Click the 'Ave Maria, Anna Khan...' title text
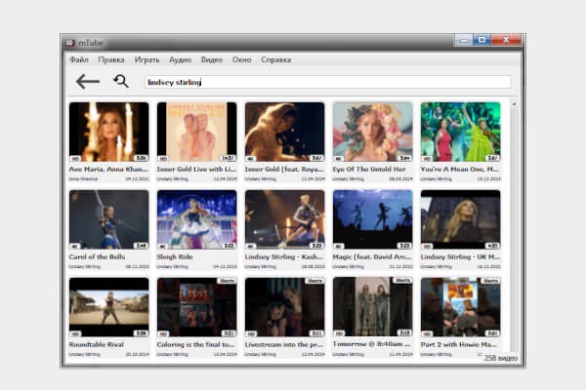 point(108,169)
